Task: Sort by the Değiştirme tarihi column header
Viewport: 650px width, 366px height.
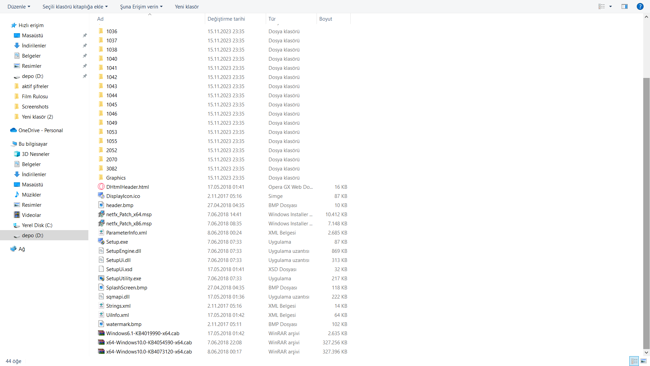Action: pyautogui.click(x=226, y=19)
